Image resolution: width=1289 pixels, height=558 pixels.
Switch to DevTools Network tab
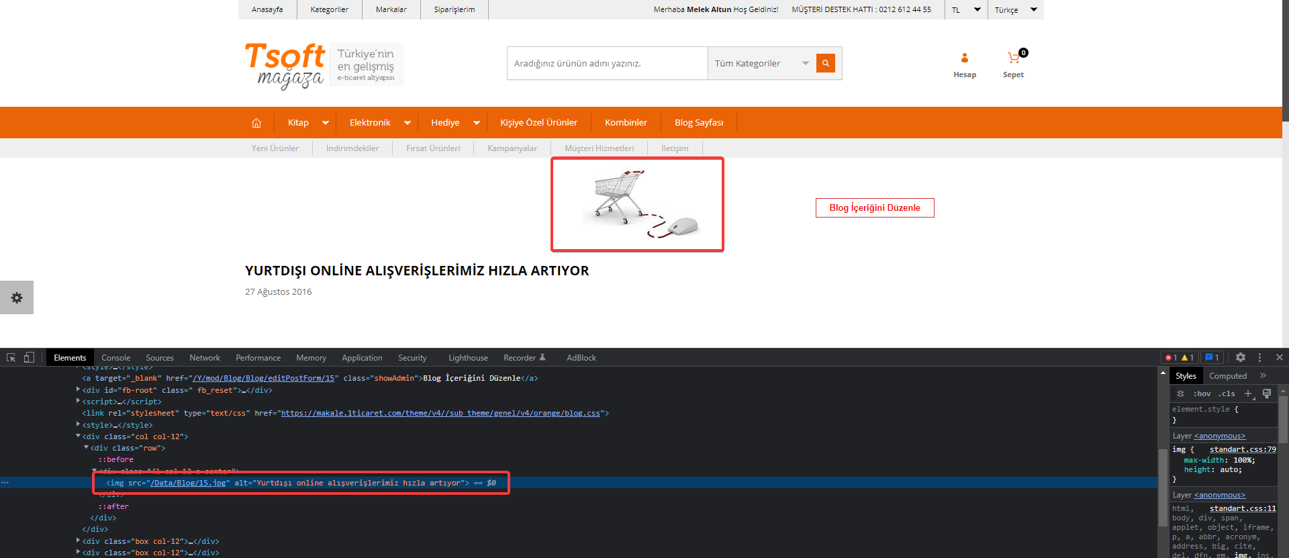[x=205, y=358]
